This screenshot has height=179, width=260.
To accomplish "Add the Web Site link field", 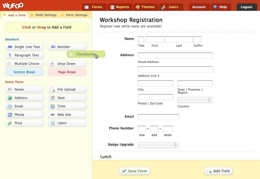I will click(67, 115).
